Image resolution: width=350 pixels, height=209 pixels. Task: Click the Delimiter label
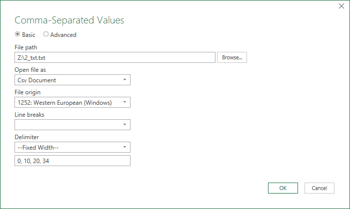click(26, 137)
